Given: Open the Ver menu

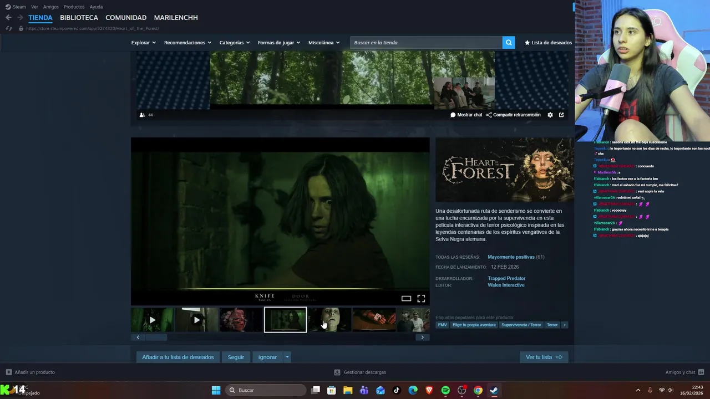Looking at the screenshot, I should (34, 7).
